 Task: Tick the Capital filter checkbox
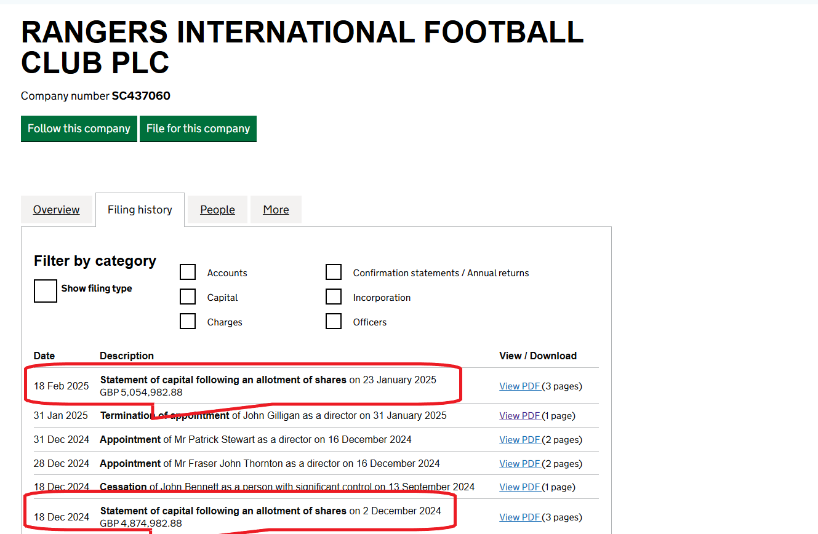tap(188, 297)
